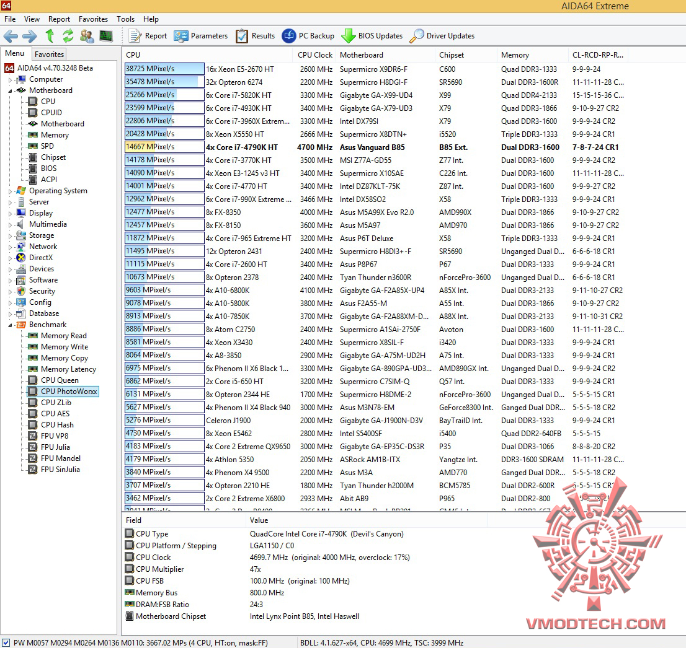Click the Back arrow toolbar icon
The height and width of the screenshot is (648, 686).
pyautogui.click(x=11, y=36)
